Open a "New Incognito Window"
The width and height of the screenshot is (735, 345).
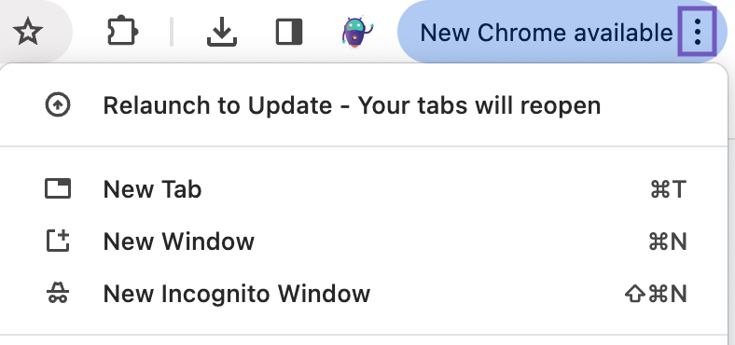[364, 294]
